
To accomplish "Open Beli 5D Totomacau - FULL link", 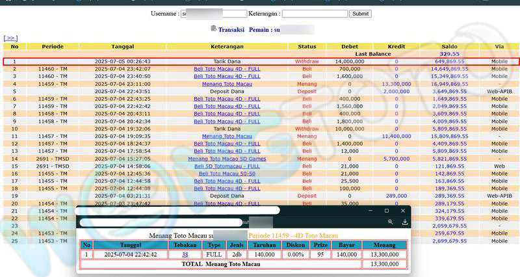I will pos(227,166).
